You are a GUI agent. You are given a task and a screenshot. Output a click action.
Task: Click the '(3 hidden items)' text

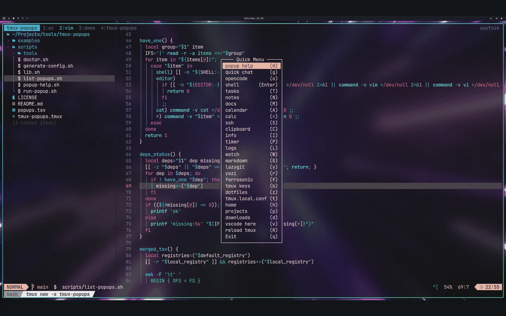34,123
